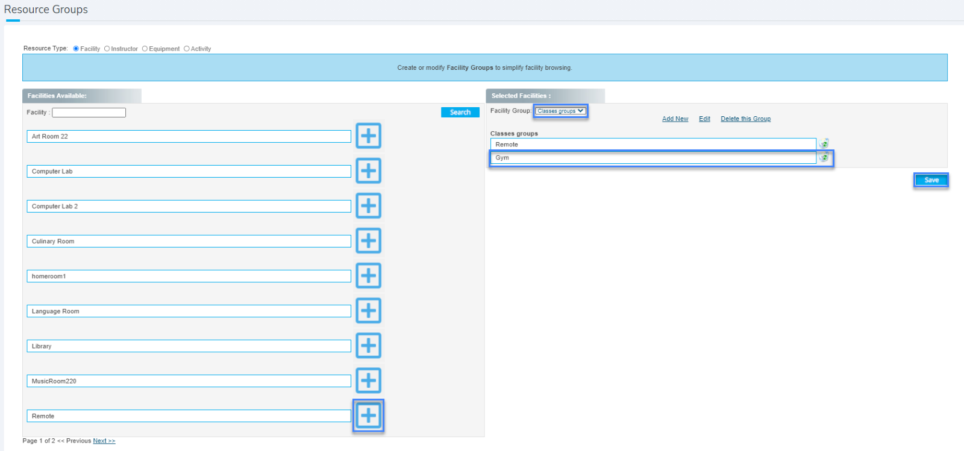Screen dimensions: 964x451
Task: Switch resource type to Activity
Action: [186, 49]
